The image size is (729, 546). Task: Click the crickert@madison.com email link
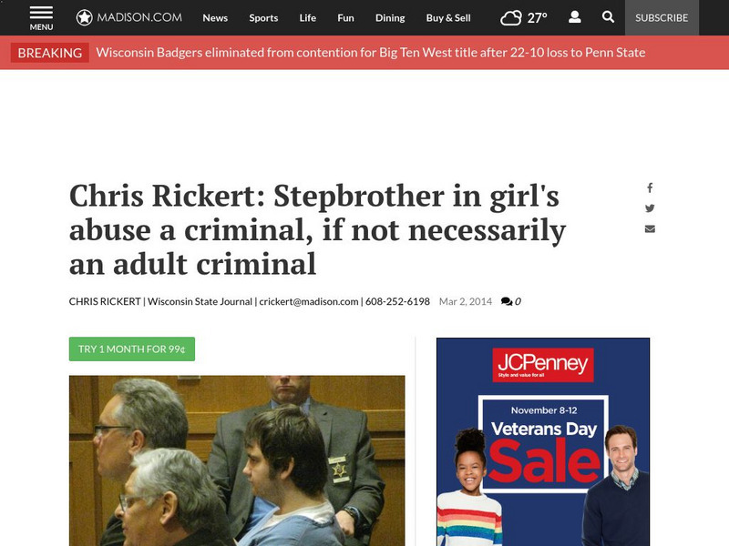[309, 301]
